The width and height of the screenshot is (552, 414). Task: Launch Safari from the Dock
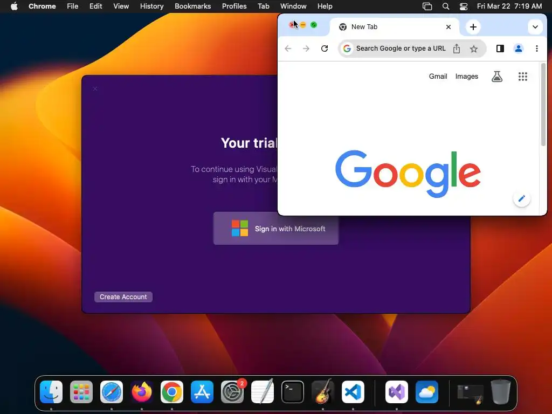point(112,392)
